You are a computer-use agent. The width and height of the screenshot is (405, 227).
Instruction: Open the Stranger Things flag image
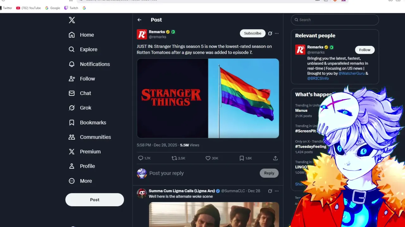[x=208, y=98]
